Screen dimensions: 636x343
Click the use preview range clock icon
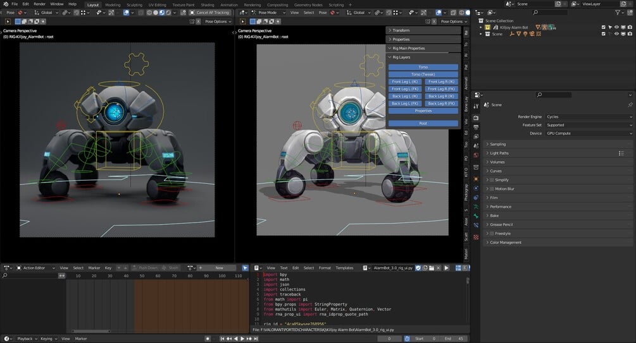(x=407, y=339)
